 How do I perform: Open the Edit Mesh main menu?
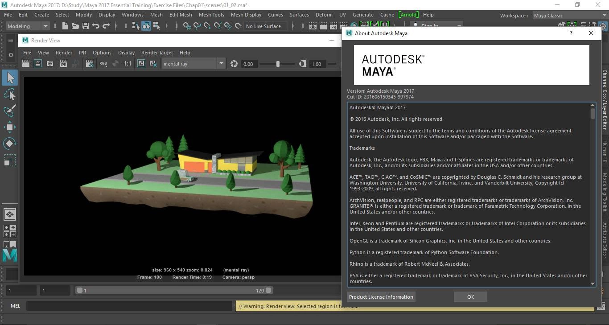coord(181,15)
